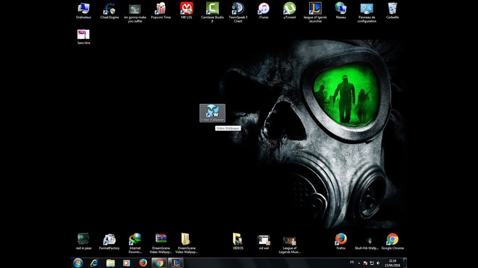Select the 'vid wal' video file
This screenshot has width=478, height=268.
click(264, 242)
